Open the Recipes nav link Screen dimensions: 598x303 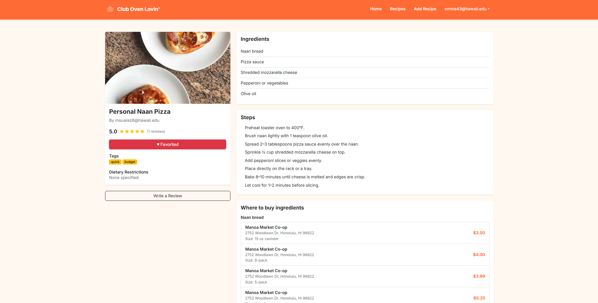pyautogui.click(x=397, y=9)
